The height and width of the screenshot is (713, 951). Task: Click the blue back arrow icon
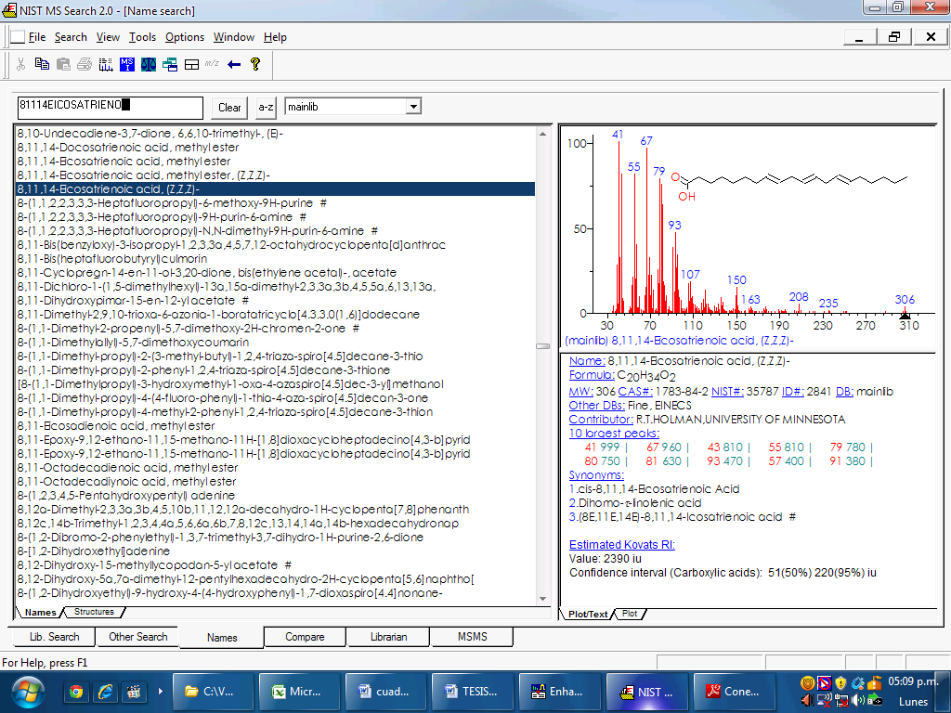click(234, 64)
